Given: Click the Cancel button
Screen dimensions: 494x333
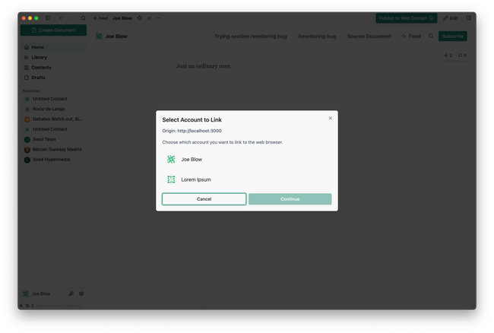Looking at the screenshot, I should coord(204,199).
